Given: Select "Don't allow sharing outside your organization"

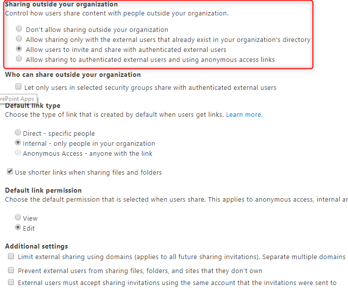Looking at the screenshot, I should tap(19, 29).
